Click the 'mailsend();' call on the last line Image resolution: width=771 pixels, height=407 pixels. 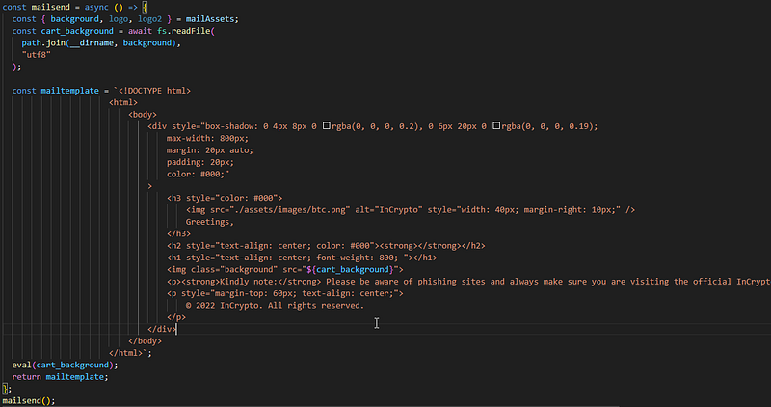pyautogui.click(x=29, y=400)
